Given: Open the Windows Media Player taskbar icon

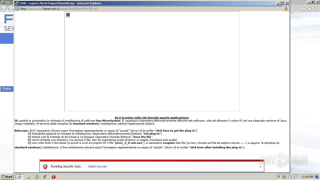Looking at the screenshot, I should point(37,177).
